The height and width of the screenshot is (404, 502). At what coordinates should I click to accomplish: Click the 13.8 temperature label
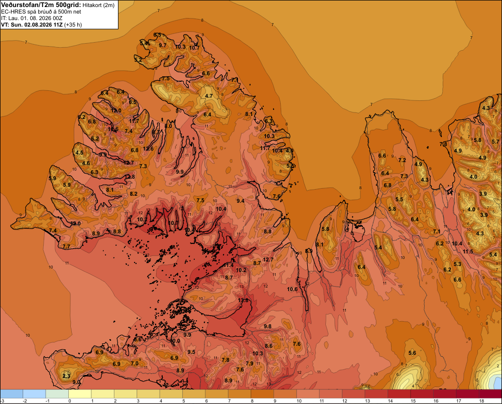243,300
